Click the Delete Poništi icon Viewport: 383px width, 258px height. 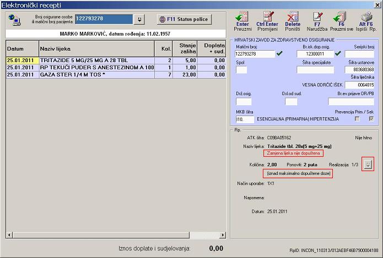(x=293, y=21)
